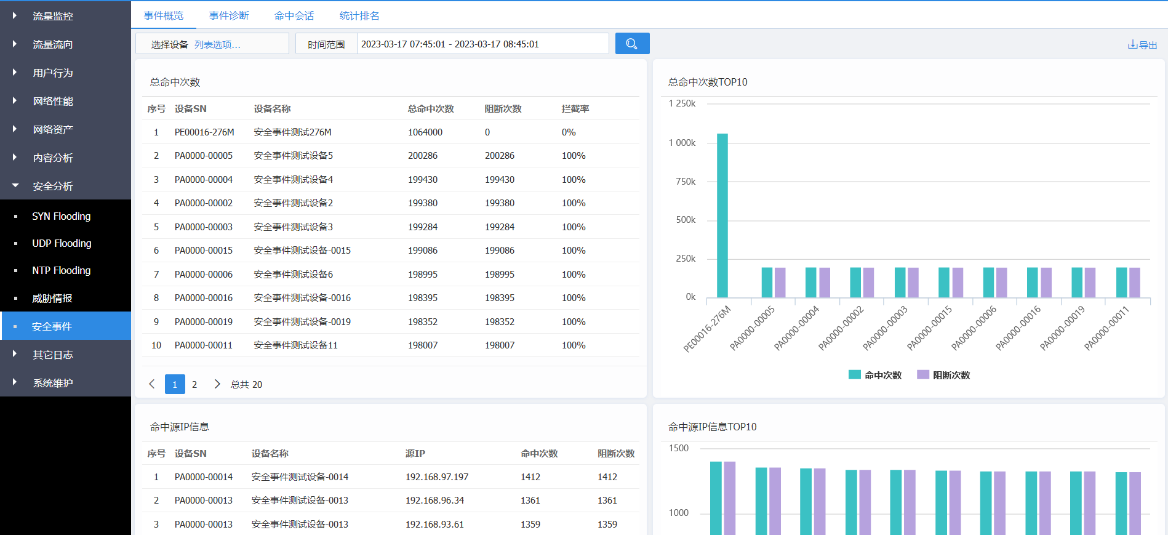Click device name 安全事件测试设备3
This screenshot has width=1168, height=535.
tap(293, 227)
